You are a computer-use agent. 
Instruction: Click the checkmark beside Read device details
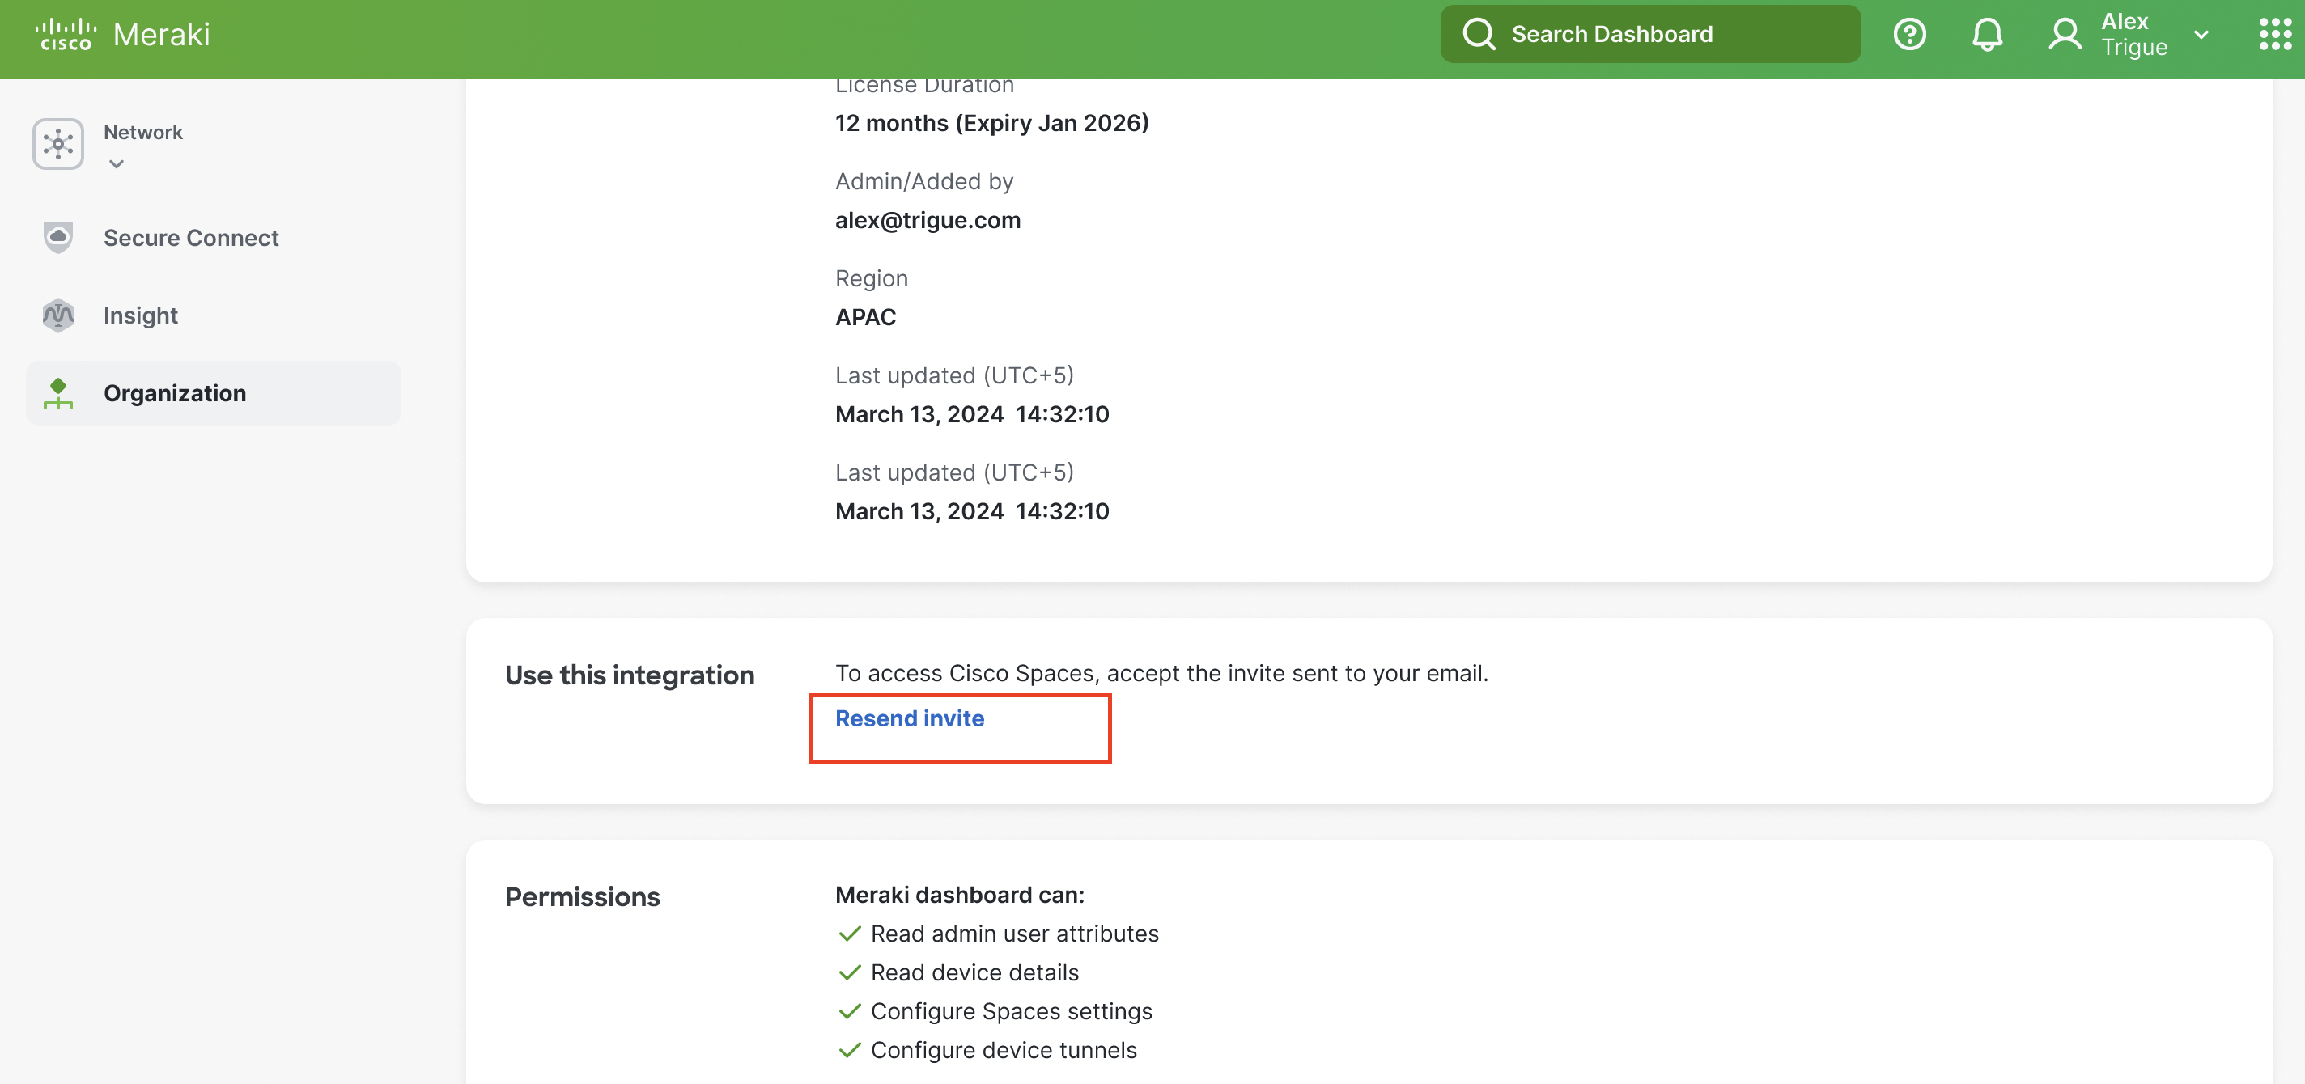point(849,972)
